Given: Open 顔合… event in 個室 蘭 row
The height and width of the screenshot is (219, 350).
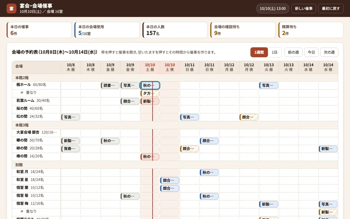Looking at the screenshot, I should point(170,188).
